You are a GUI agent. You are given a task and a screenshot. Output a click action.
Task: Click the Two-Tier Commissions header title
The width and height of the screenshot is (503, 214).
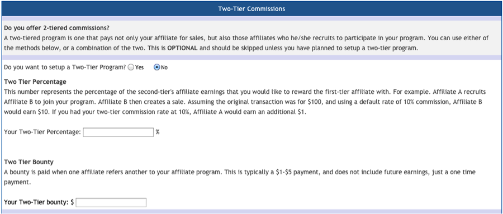point(251,9)
